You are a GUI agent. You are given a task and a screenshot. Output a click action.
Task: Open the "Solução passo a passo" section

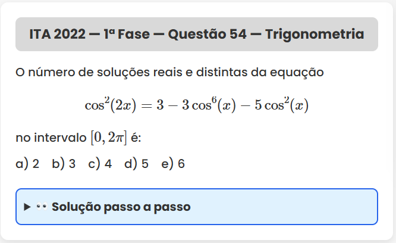tap(121, 207)
